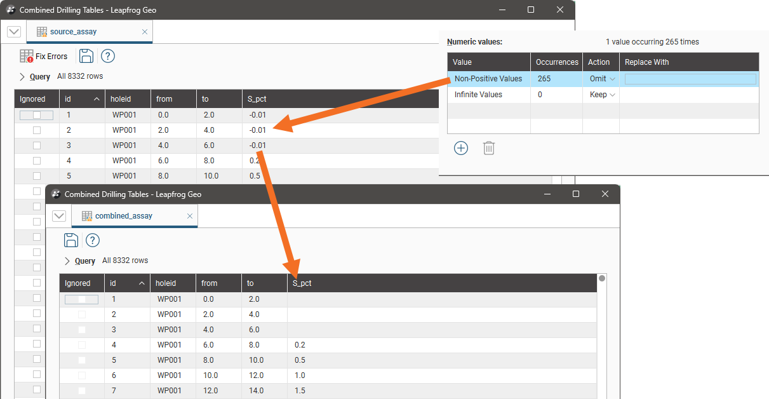Image resolution: width=769 pixels, height=399 pixels.
Task: Toggle Ignored checkbox for source_assay row 1
Action: tap(37, 115)
